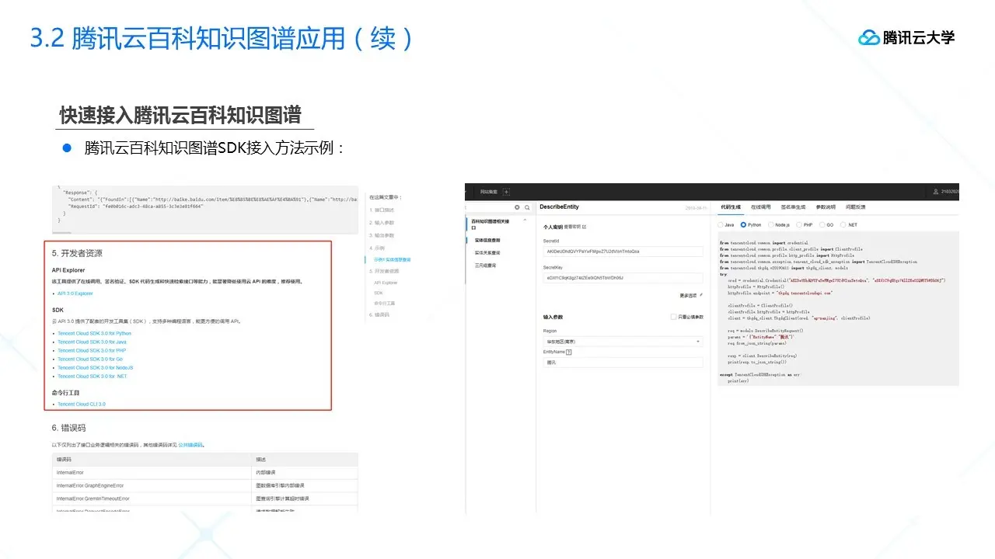
Task: Open Tencent Cloud SDK 3.0 for Python link
Action: (x=94, y=333)
